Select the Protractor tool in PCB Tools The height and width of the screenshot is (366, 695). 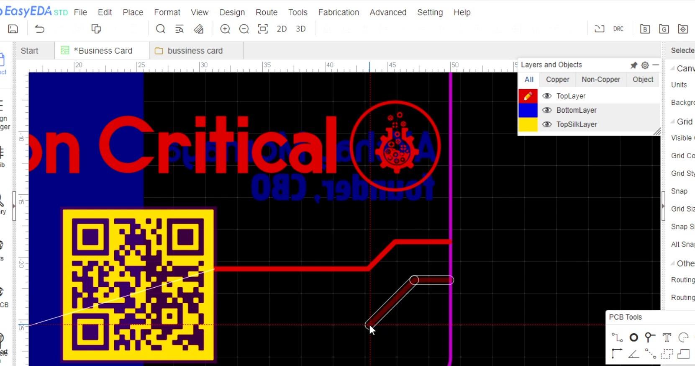(x=633, y=354)
